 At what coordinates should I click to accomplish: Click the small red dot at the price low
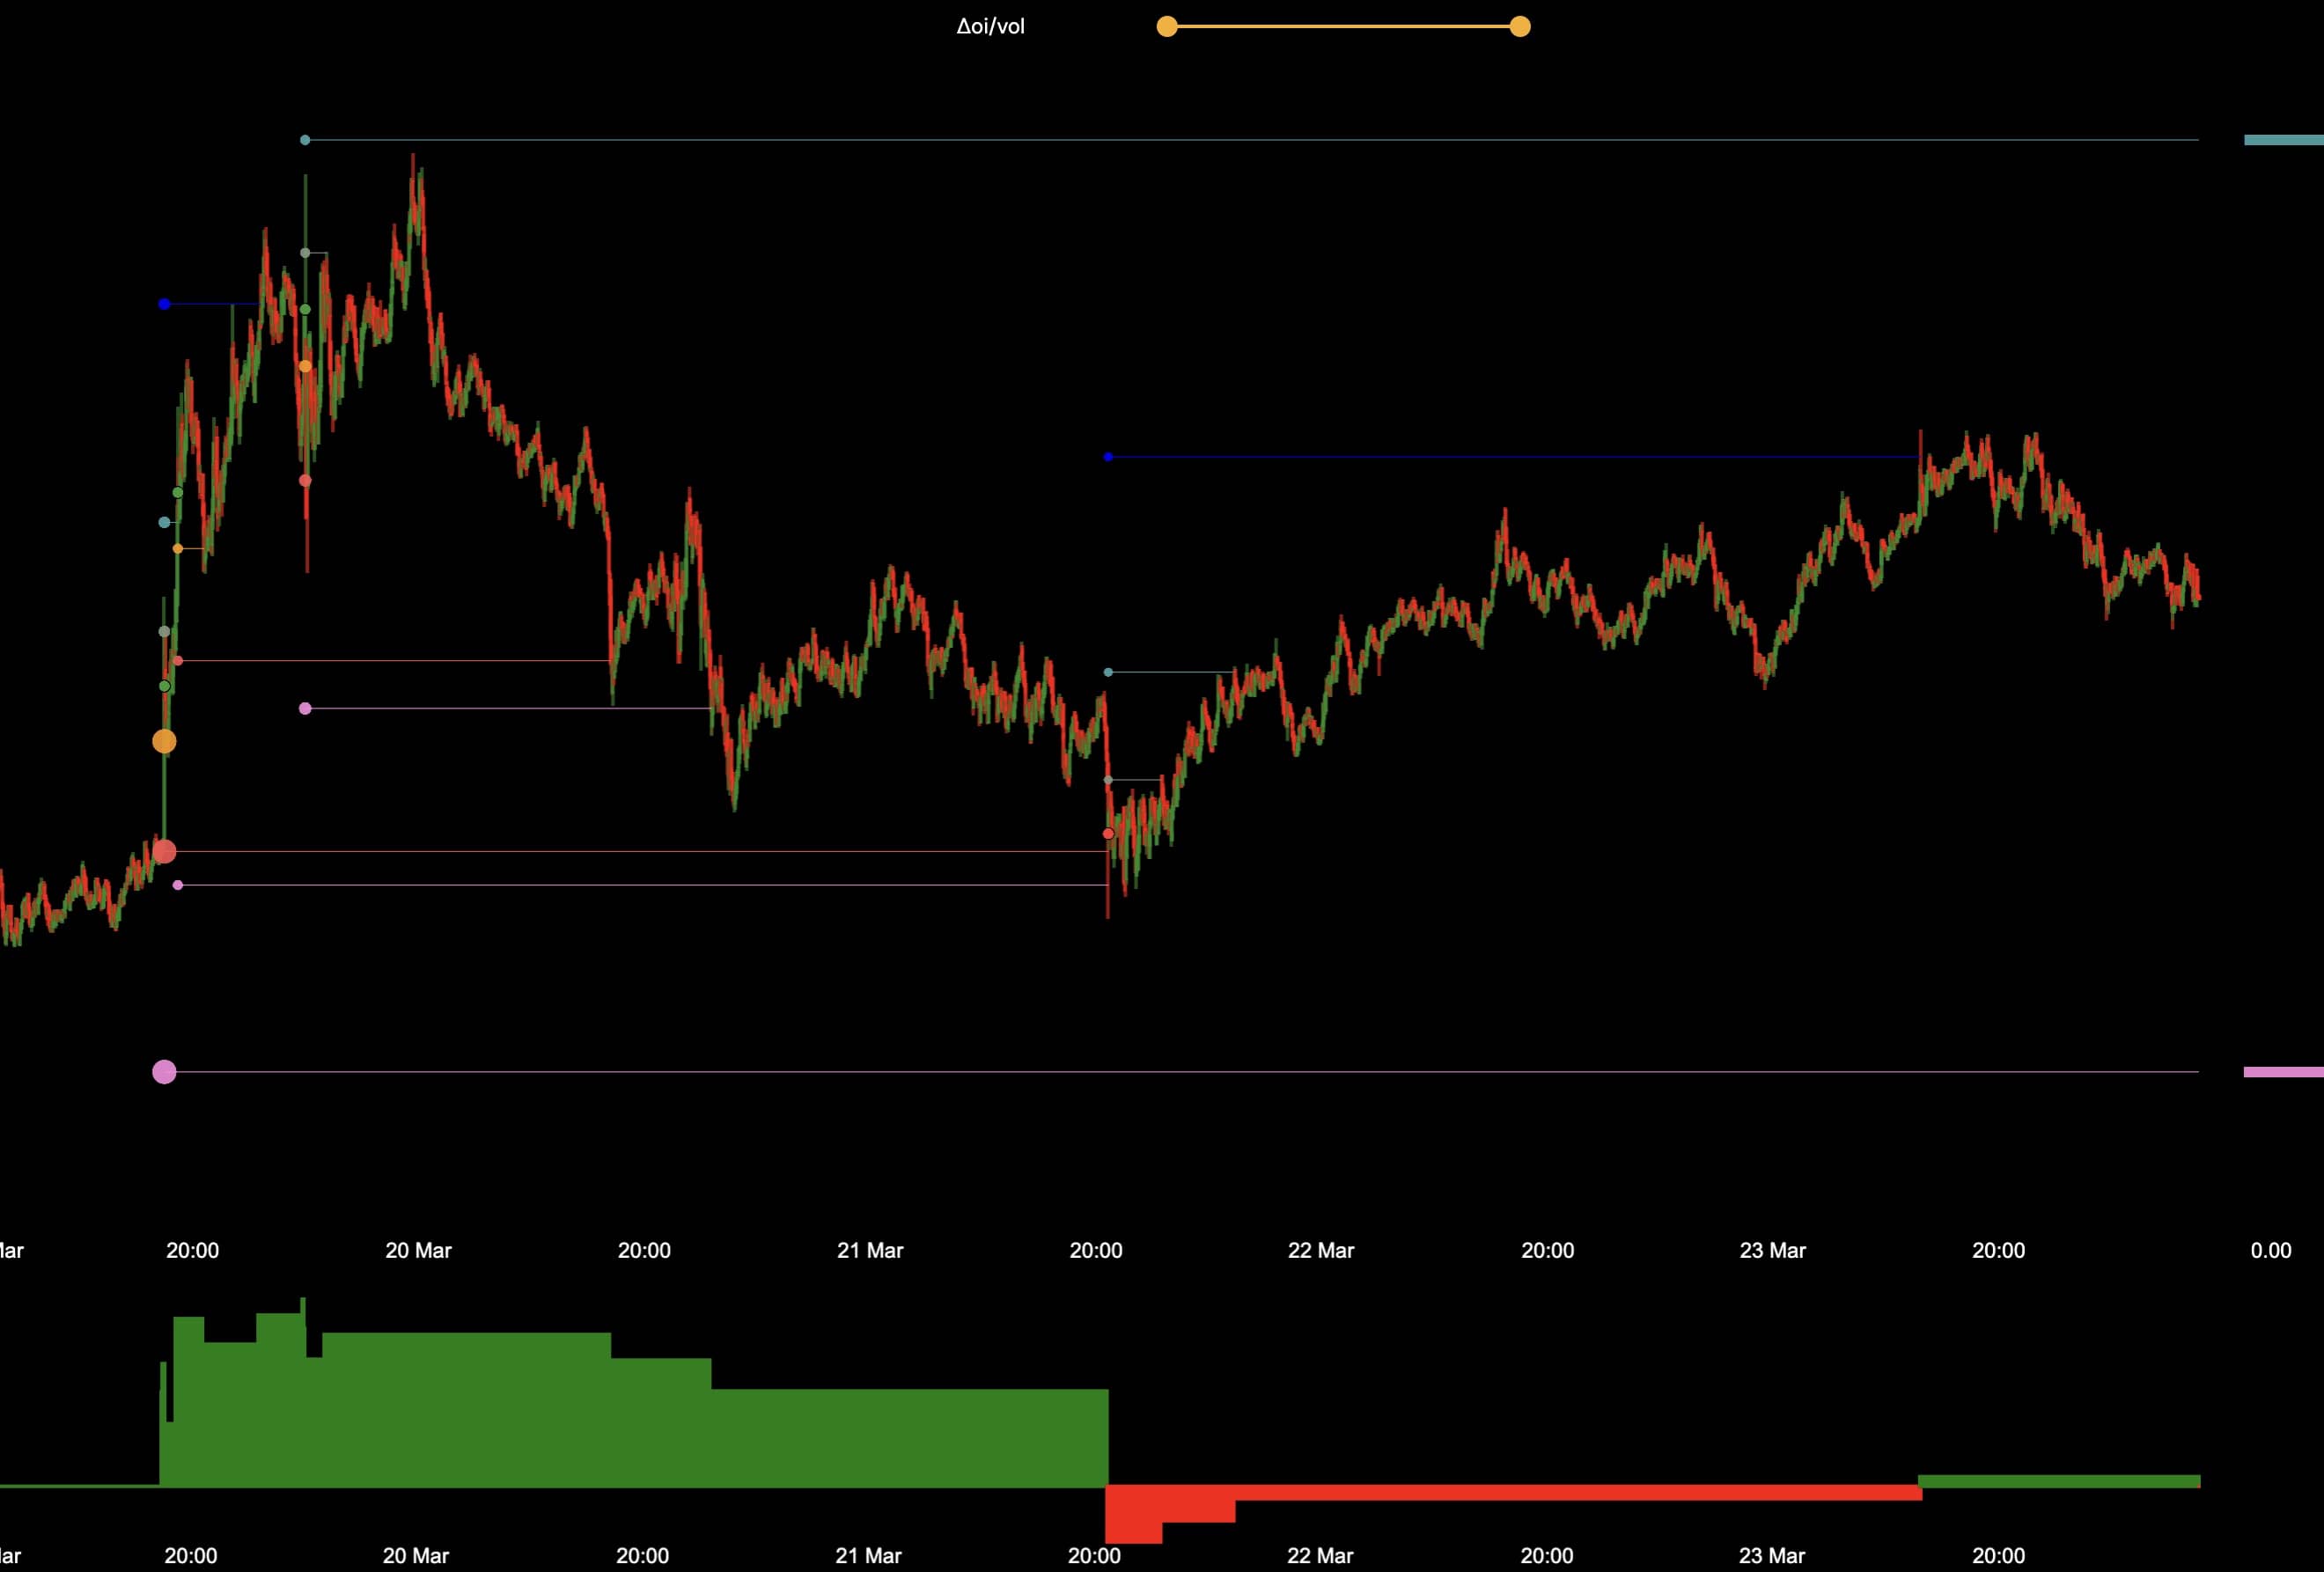(1108, 833)
